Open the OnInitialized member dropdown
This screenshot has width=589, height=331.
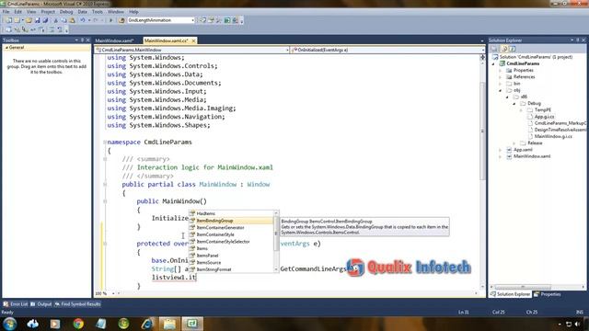387,50
